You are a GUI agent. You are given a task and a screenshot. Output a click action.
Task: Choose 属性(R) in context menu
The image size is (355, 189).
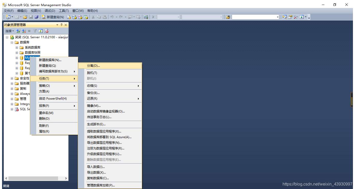[54, 131]
